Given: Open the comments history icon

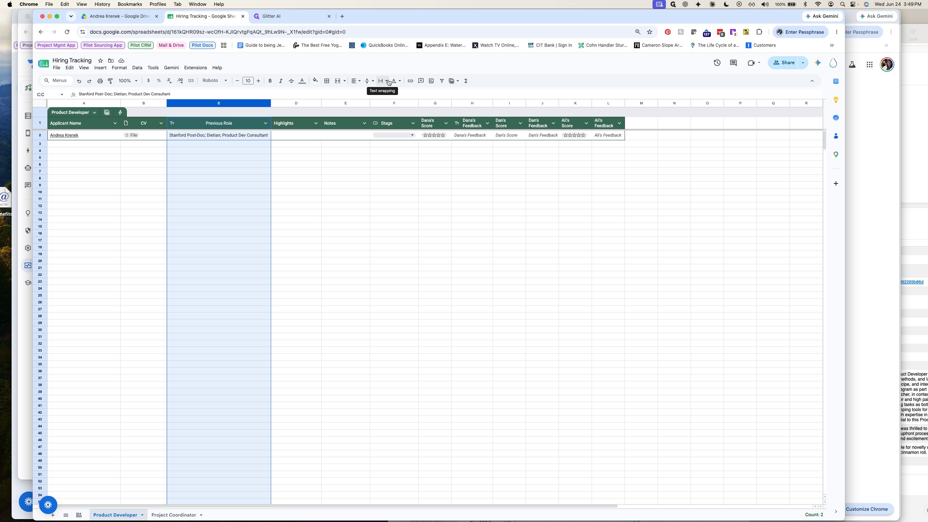Looking at the screenshot, I should [733, 63].
